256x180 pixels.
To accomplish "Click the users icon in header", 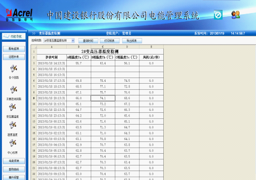I will (236, 15).
